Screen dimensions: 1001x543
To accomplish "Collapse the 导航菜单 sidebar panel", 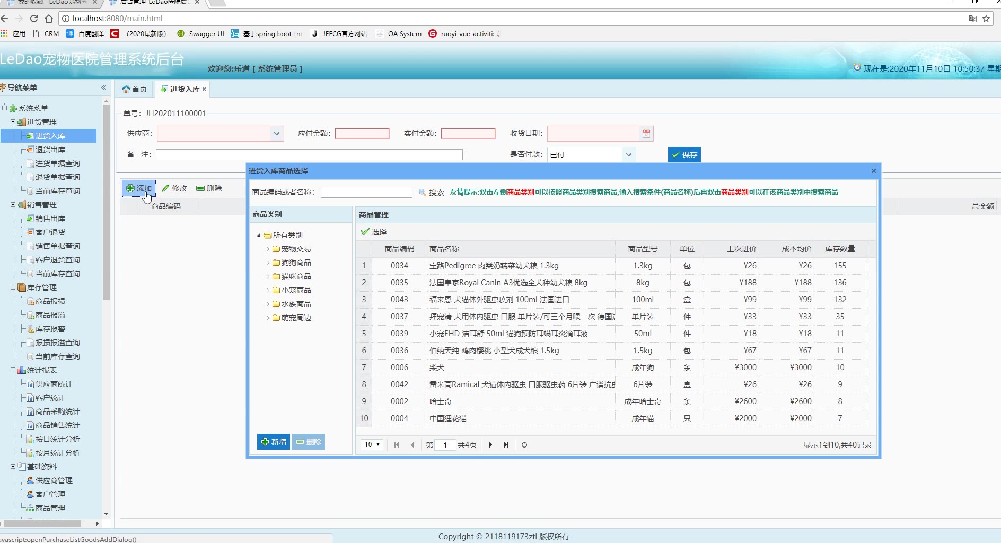I will pos(104,87).
